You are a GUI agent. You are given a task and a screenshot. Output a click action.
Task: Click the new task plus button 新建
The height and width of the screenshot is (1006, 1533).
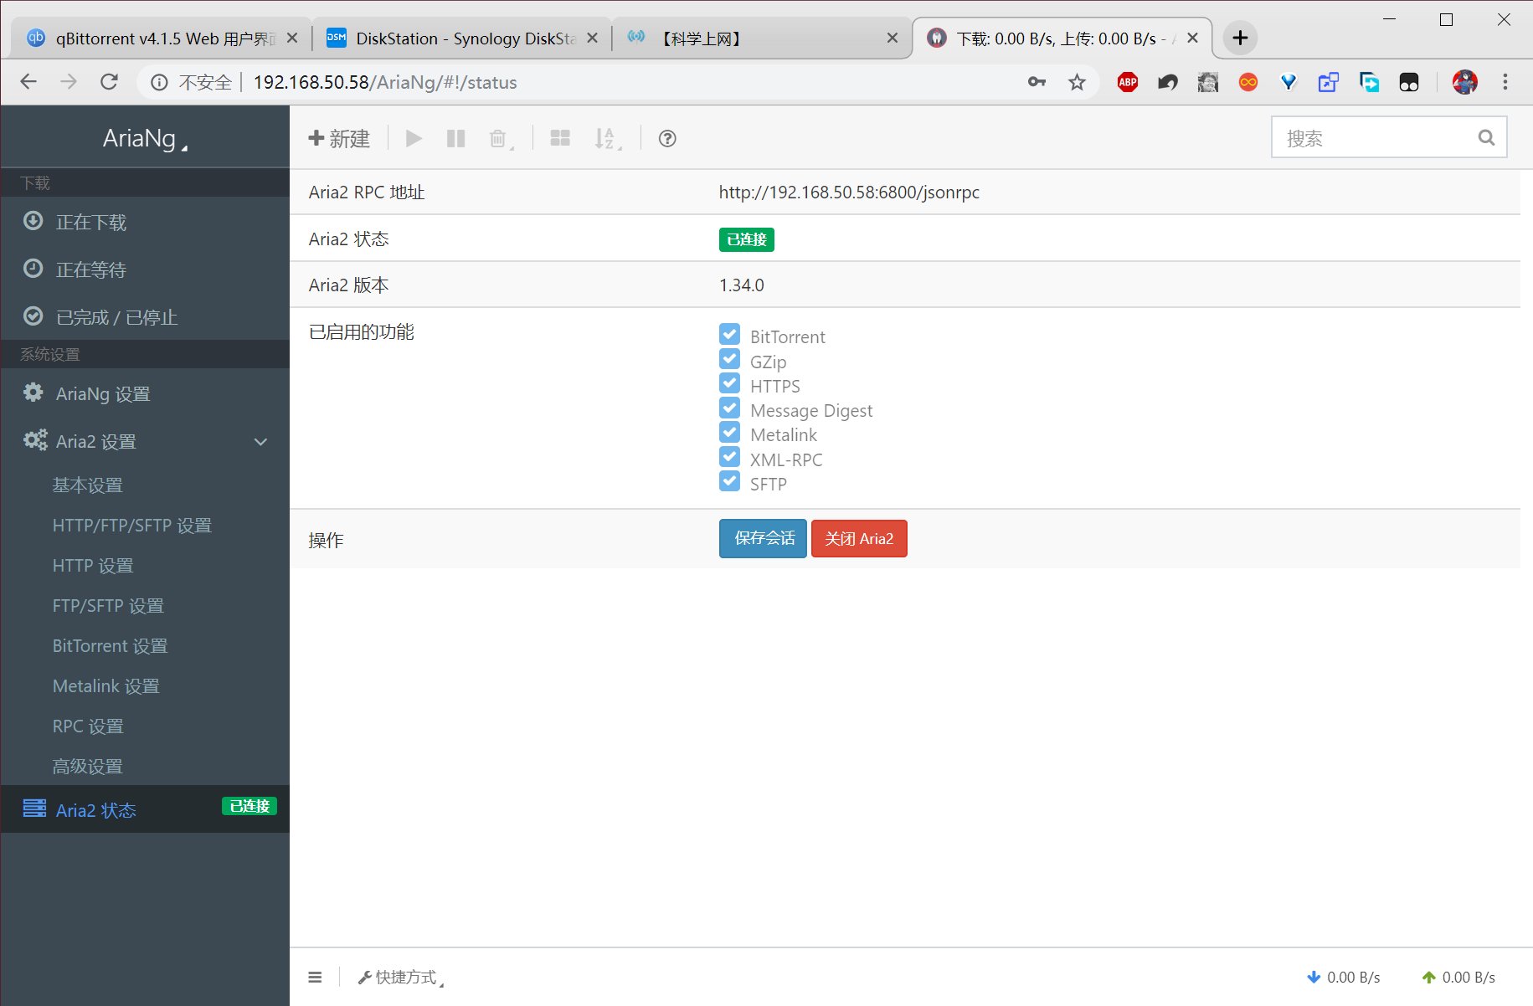(339, 138)
